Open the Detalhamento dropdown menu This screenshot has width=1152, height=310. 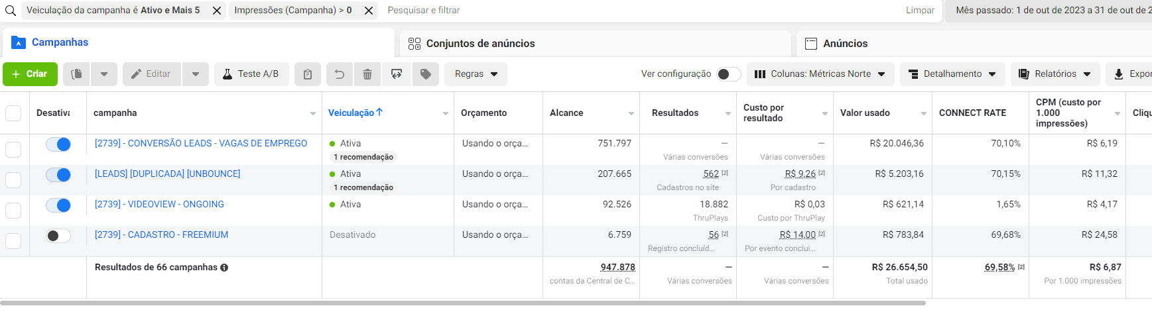[x=952, y=74]
